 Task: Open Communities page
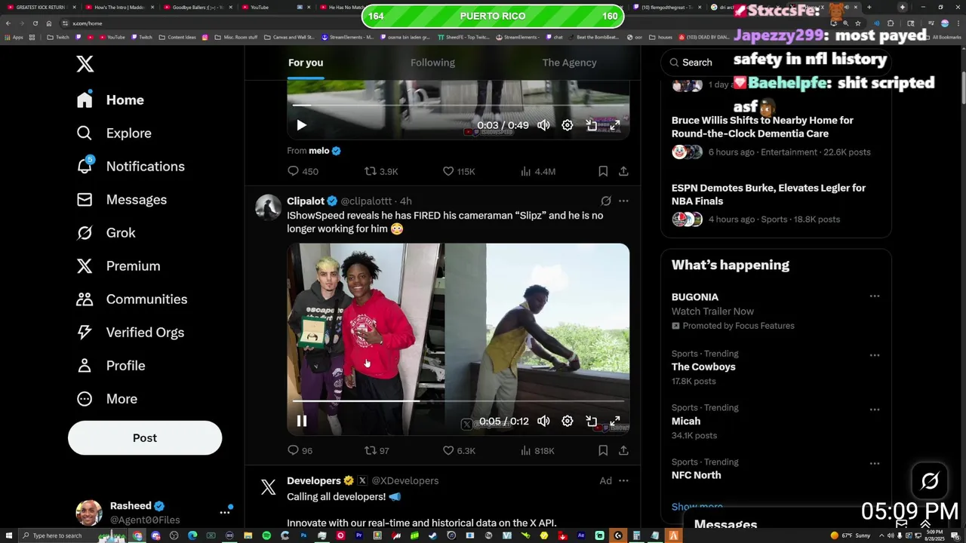[x=132, y=299]
